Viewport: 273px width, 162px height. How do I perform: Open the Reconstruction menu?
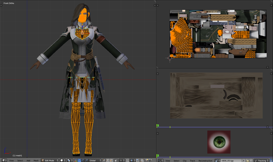tap(205, 160)
